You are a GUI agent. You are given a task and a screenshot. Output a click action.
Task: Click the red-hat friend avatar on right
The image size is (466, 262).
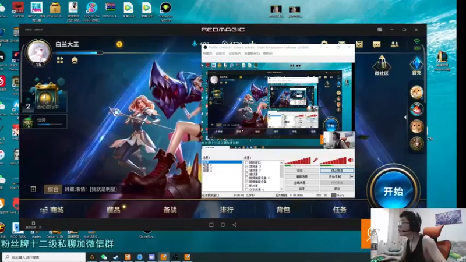coord(416,109)
